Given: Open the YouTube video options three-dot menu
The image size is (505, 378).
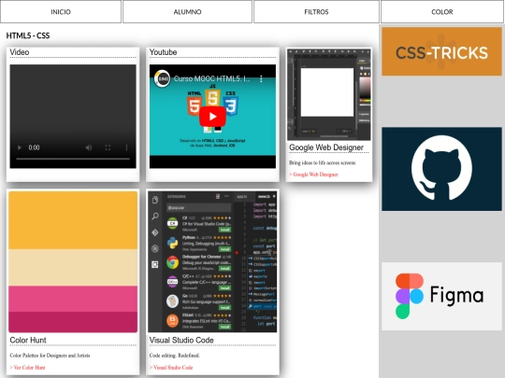Looking at the screenshot, I should (x=261, y=78).
